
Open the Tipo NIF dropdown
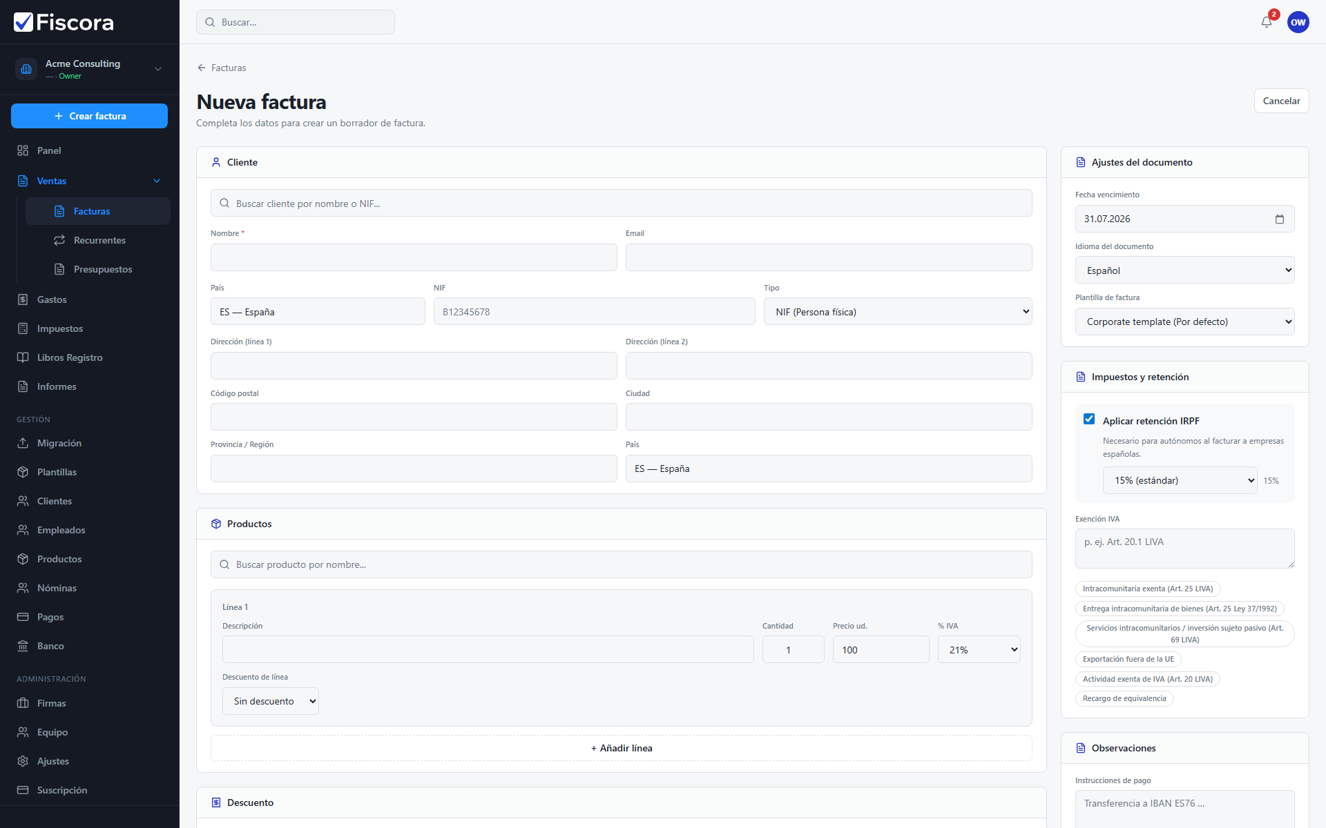point(898,312)
